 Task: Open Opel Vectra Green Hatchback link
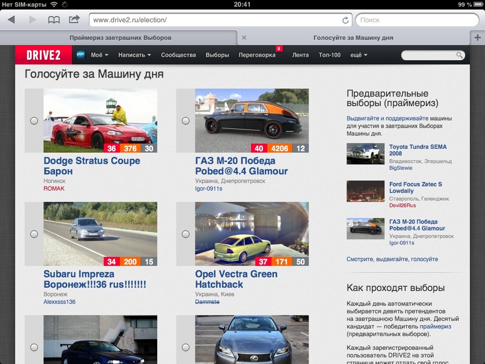click(236, 279)
